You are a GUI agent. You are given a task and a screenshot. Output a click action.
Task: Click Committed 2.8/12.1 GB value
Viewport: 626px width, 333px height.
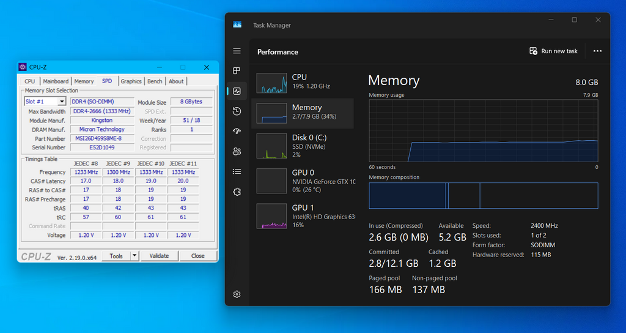(394, 263)
